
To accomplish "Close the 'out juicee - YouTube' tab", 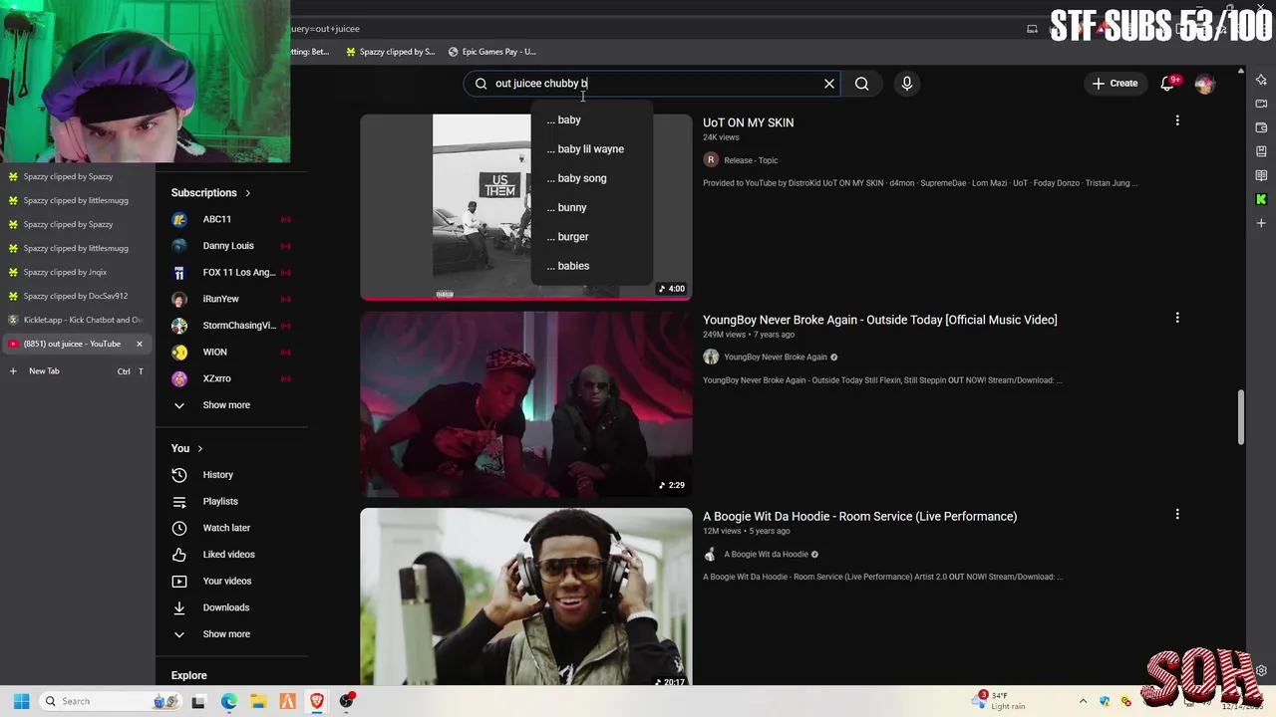I will pos(139,344).
